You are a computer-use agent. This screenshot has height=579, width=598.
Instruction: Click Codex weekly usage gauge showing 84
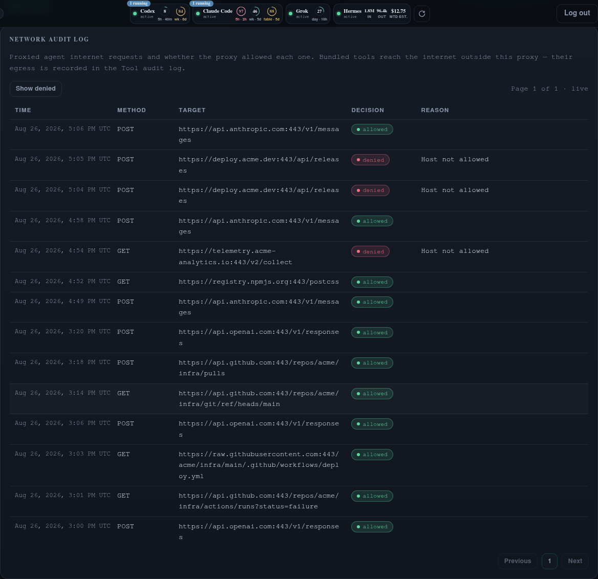[180, 11]
